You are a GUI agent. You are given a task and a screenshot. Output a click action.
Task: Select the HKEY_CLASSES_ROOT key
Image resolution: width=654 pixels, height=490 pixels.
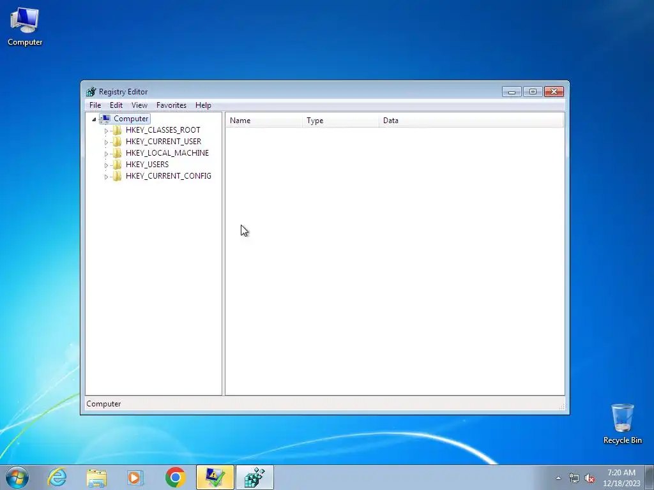pos(163,130)
